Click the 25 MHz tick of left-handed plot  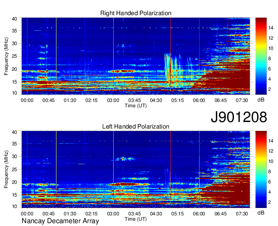point(14,169)
